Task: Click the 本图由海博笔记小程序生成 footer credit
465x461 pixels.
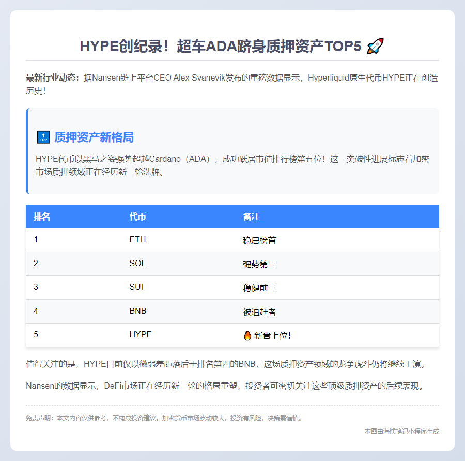Action: point(402,432)
